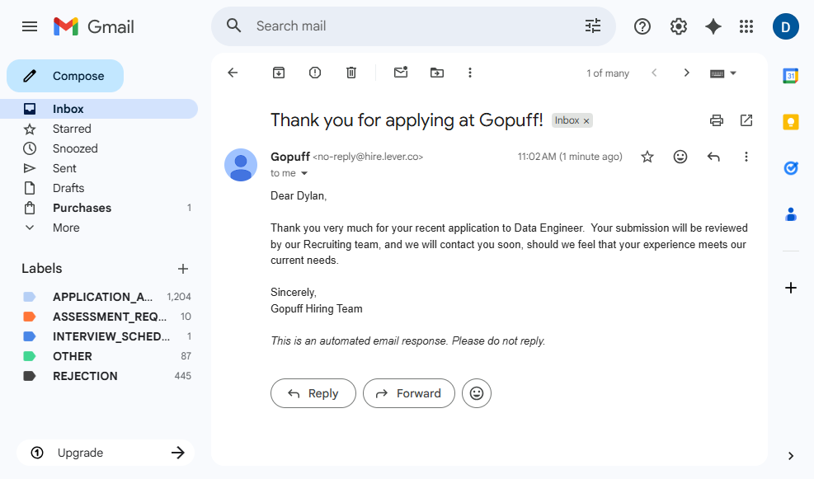
Task: Expand the More section in sidebar
Action: (x=66, y=228)
